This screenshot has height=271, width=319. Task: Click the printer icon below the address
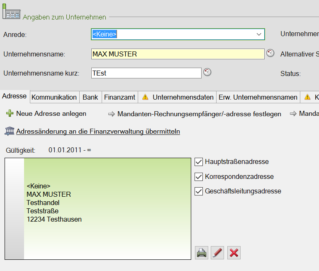tap(202, 253)
